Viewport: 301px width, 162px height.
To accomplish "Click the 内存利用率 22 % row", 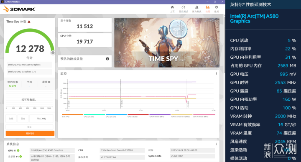I will tap(263, 49).
